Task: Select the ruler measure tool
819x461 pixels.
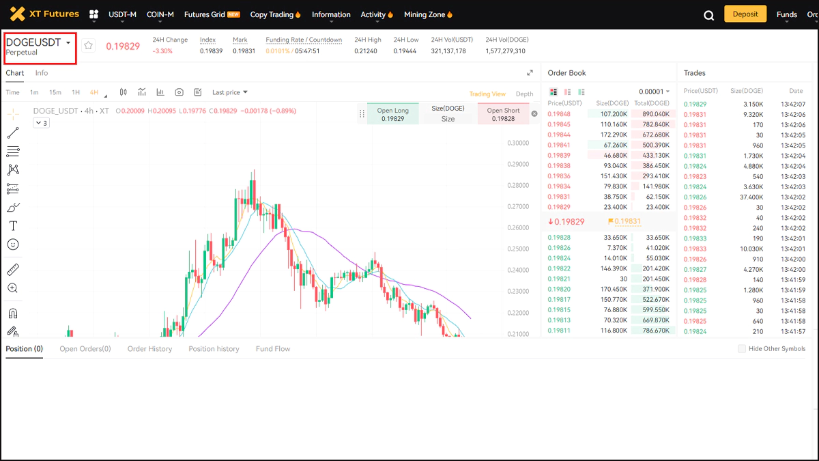Action: pos(13,269)
